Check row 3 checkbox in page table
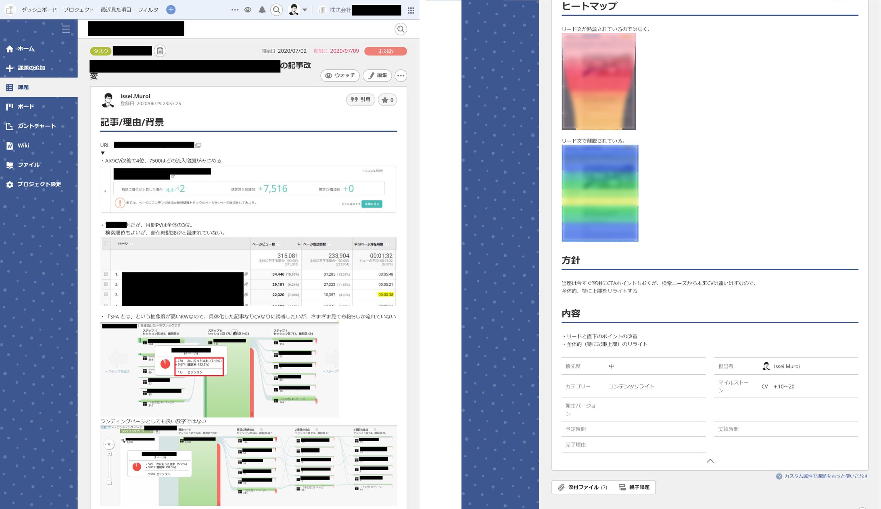The image size is (881, 509). 106,294
